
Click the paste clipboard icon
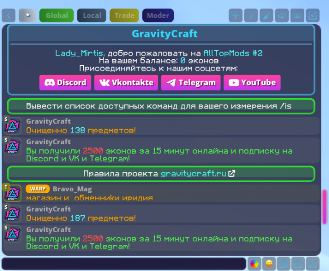pos(298,264)
